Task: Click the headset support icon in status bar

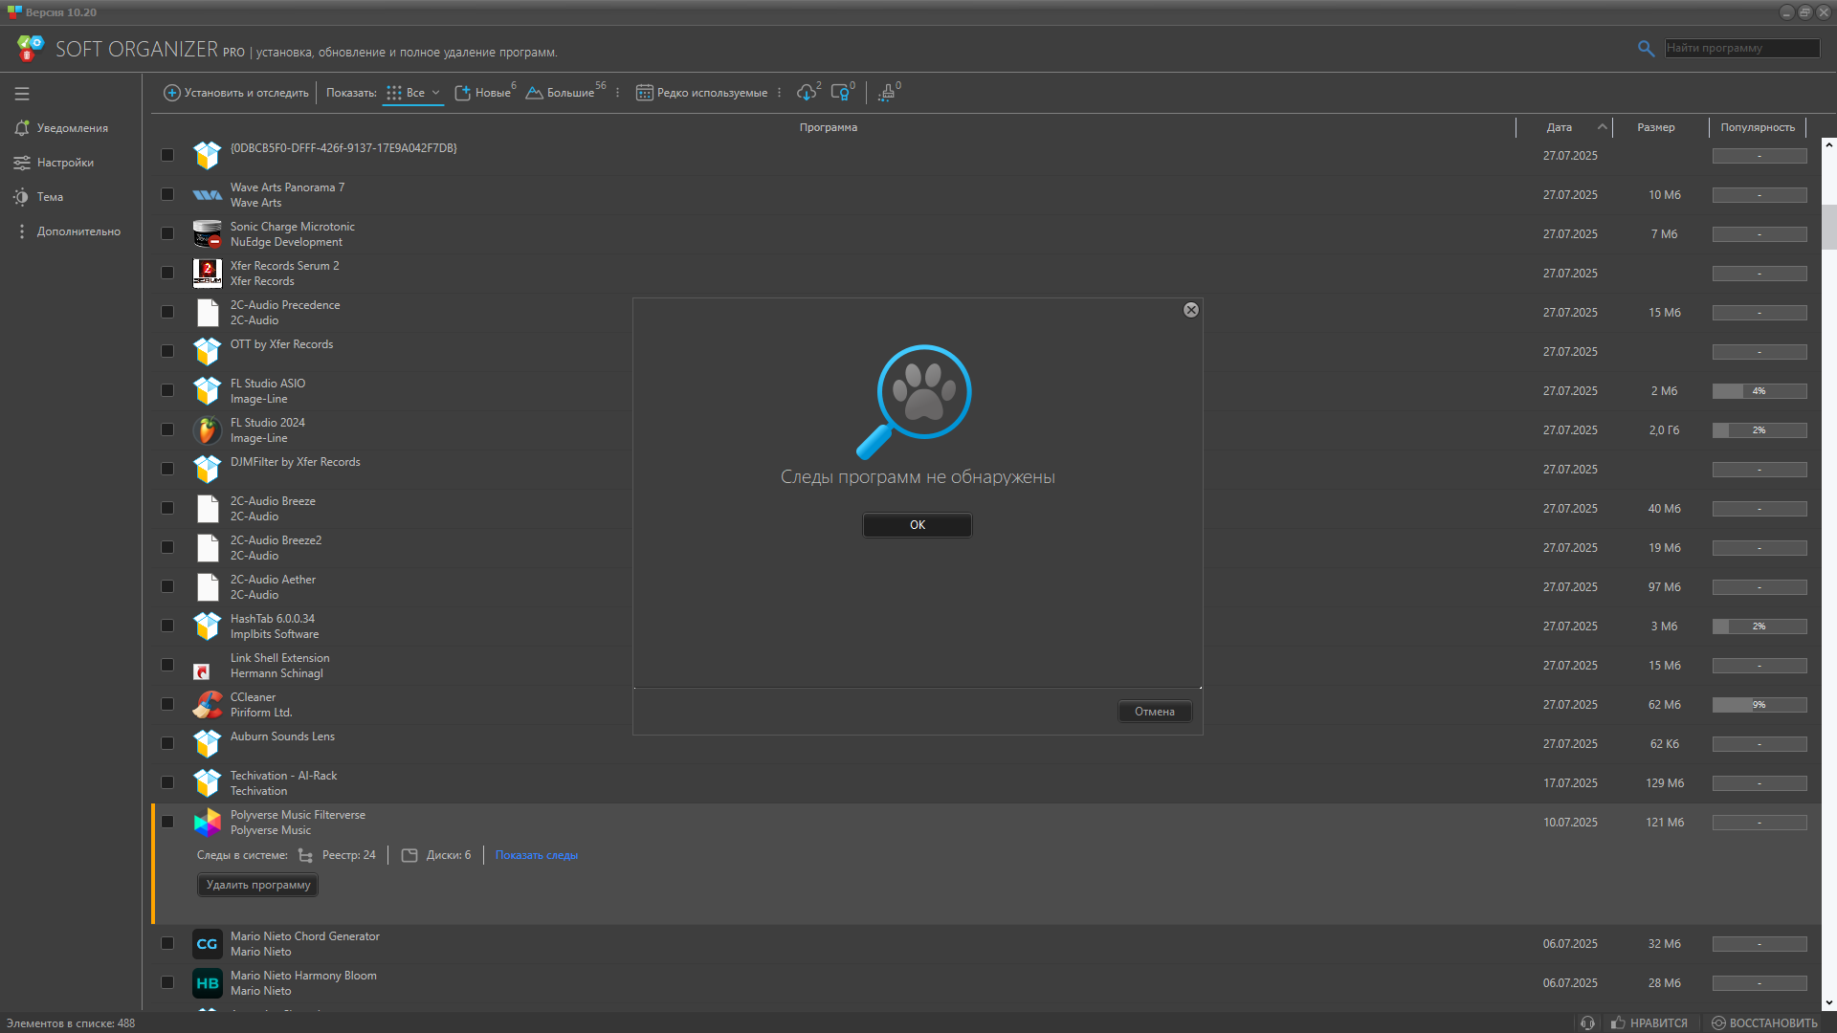Action: point(1587,1022)
